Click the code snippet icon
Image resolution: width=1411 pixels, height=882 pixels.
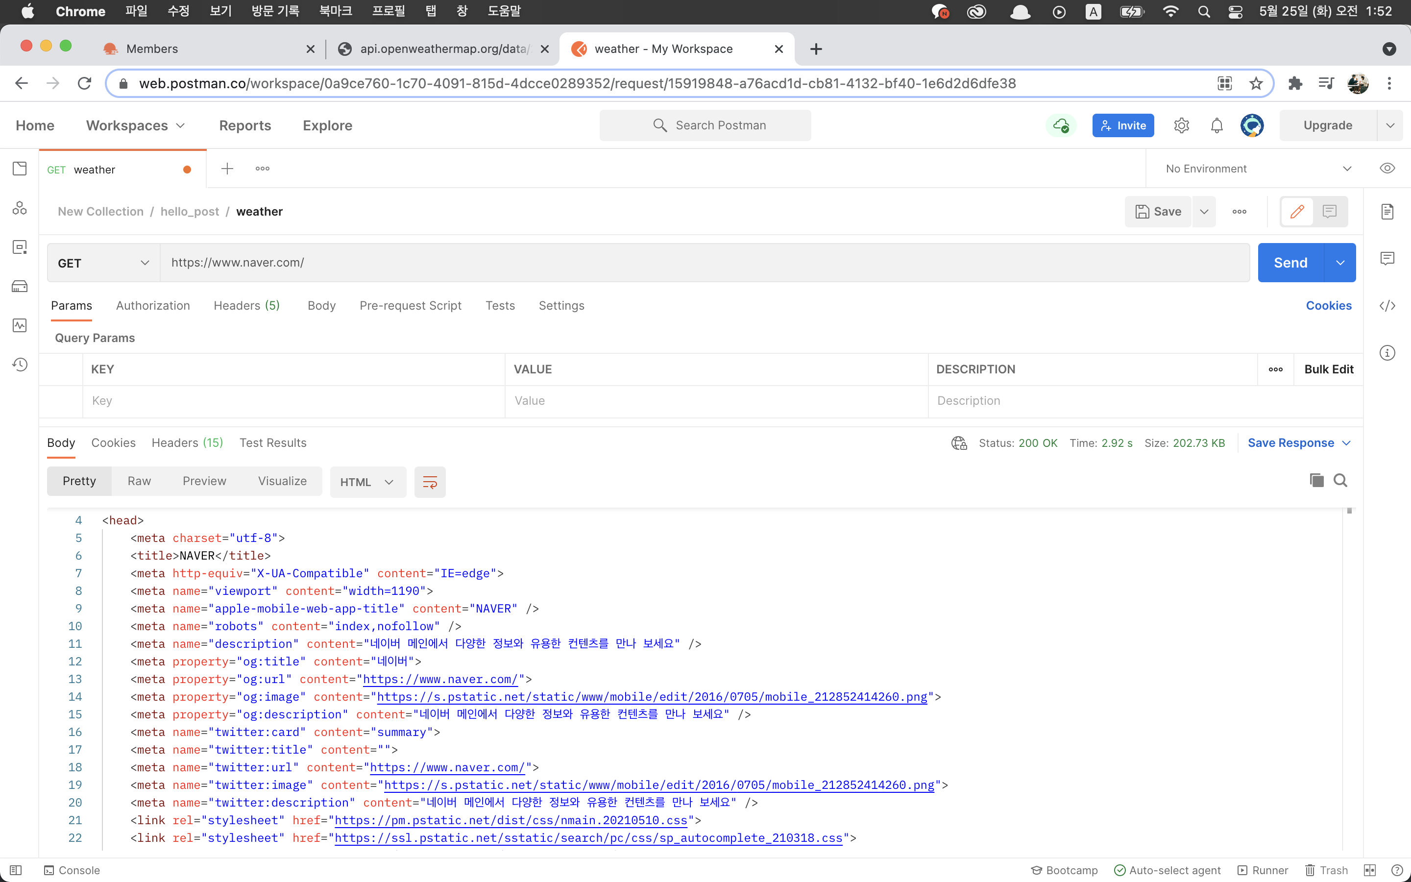[1387, 306]
